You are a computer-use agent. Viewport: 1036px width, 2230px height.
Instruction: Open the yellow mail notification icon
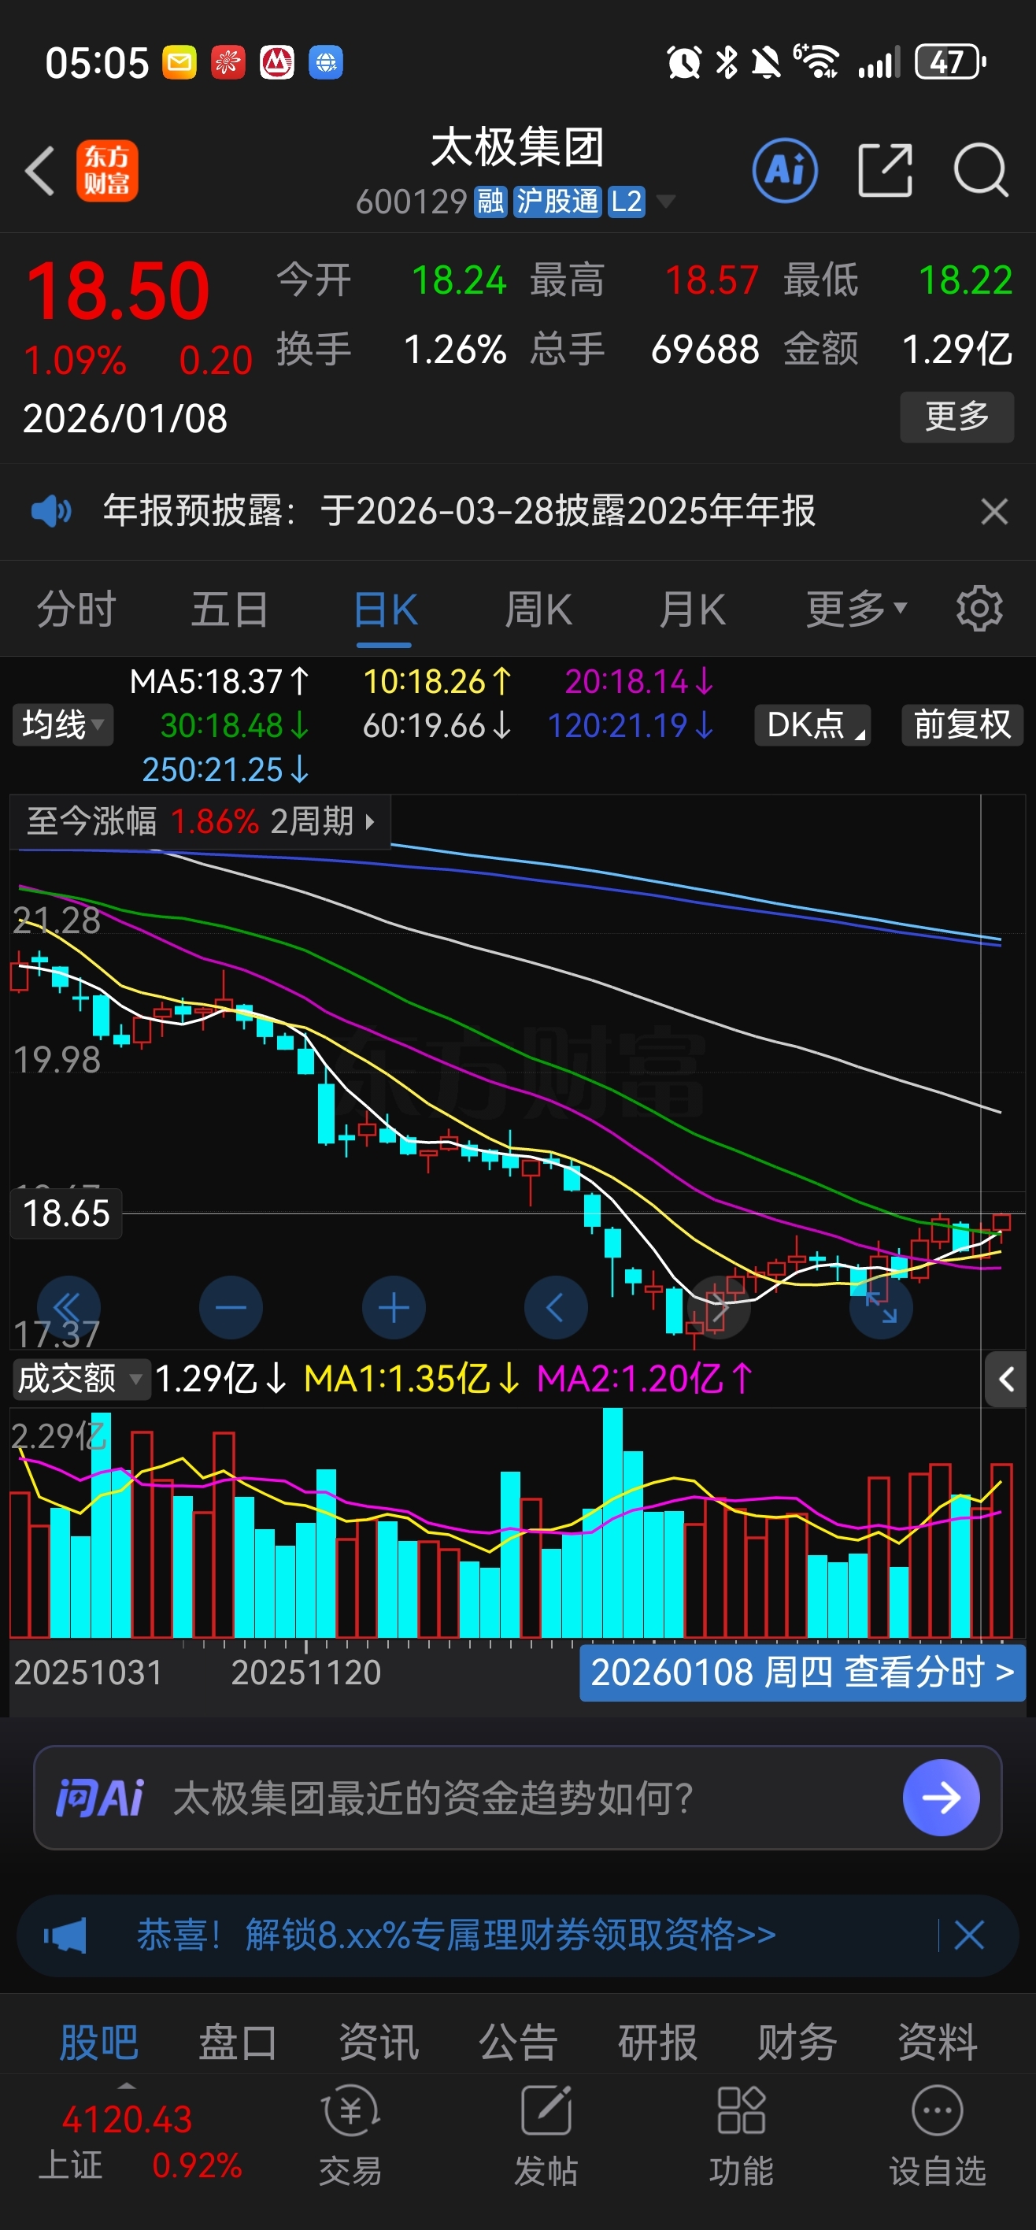click(179, 62)
